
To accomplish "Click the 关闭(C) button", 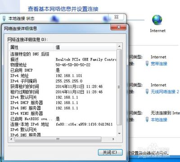I will point(110,152).
